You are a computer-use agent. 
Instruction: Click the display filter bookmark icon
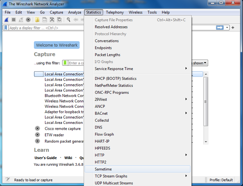tap(6, 28)
